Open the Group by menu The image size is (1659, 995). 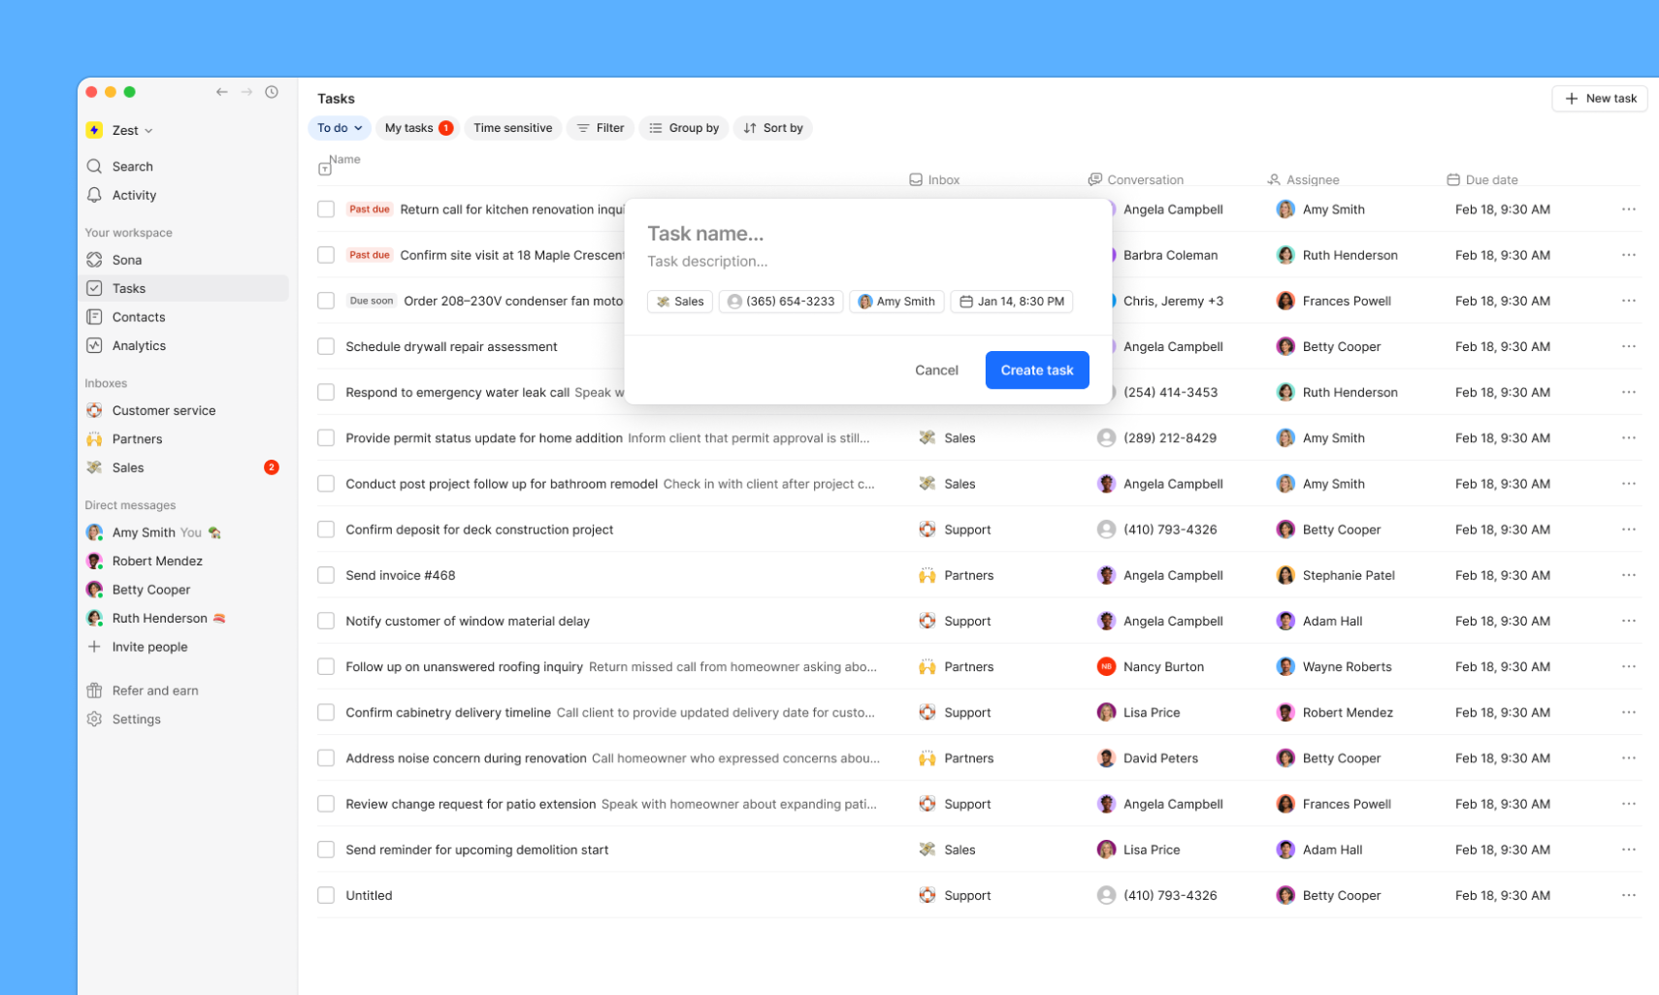coord(684,128)
